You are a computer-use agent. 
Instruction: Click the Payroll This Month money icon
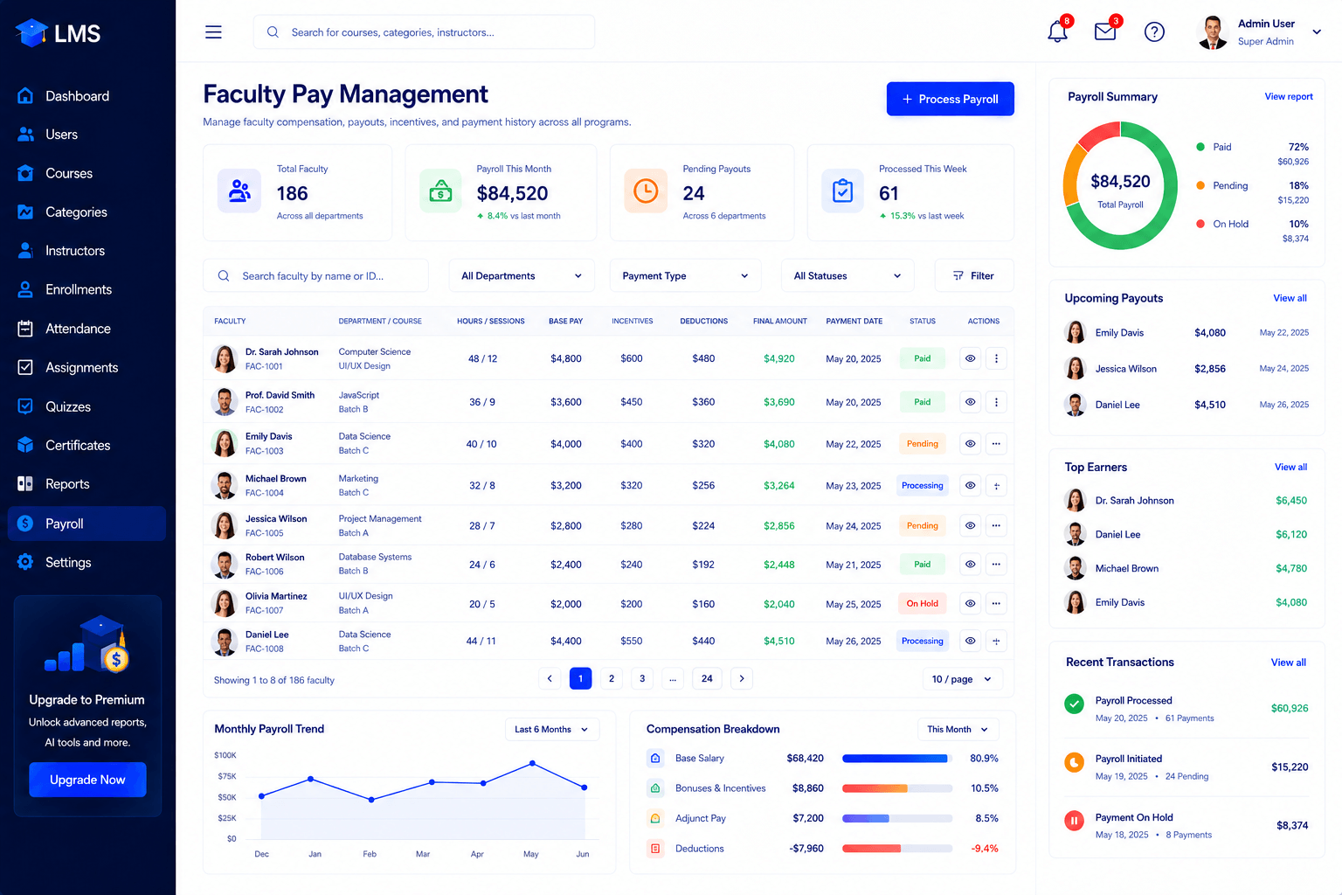pyautogui.click(x=441, y=191)
